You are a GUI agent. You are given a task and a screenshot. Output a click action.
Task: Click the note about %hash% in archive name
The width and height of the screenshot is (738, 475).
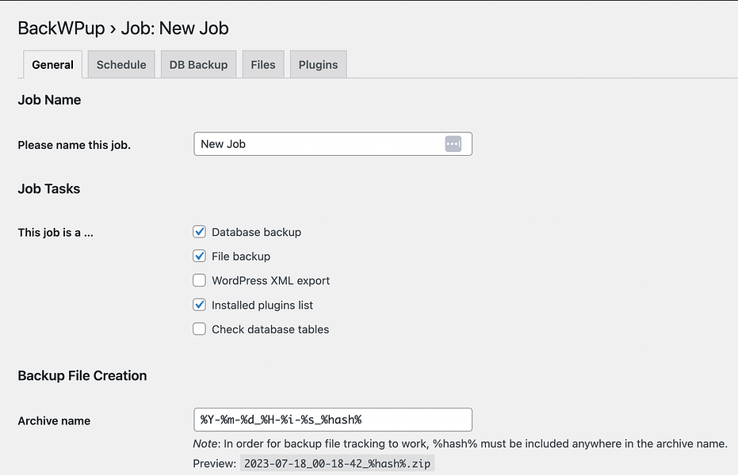click(460, 444)
